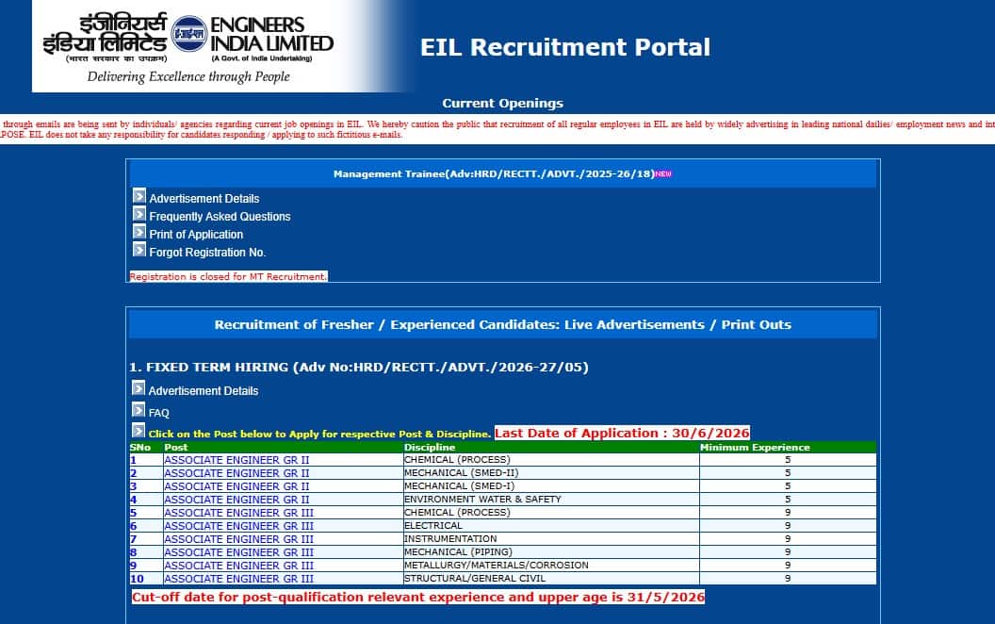The width and height of the screenshot is (995, 624).
Task: Apply for Associate Engineer GR II Environment Water & Safety
Action: coord(237,500)
